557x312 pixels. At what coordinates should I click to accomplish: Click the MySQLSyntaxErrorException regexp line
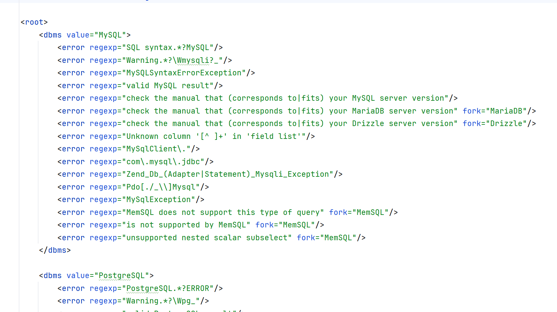(156, 73)
